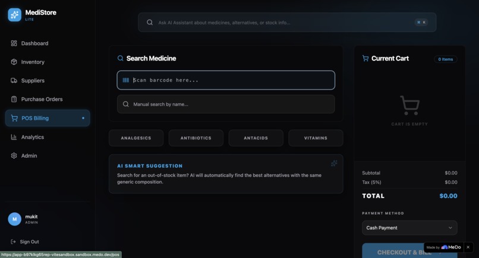Open the Dashboard page
The image size is (479, 258).
click(x=48, y=43)
